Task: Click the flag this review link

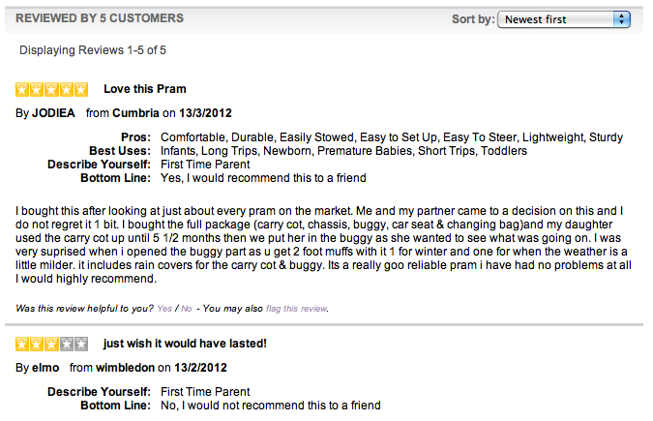Action: click(x=297, y=309)
